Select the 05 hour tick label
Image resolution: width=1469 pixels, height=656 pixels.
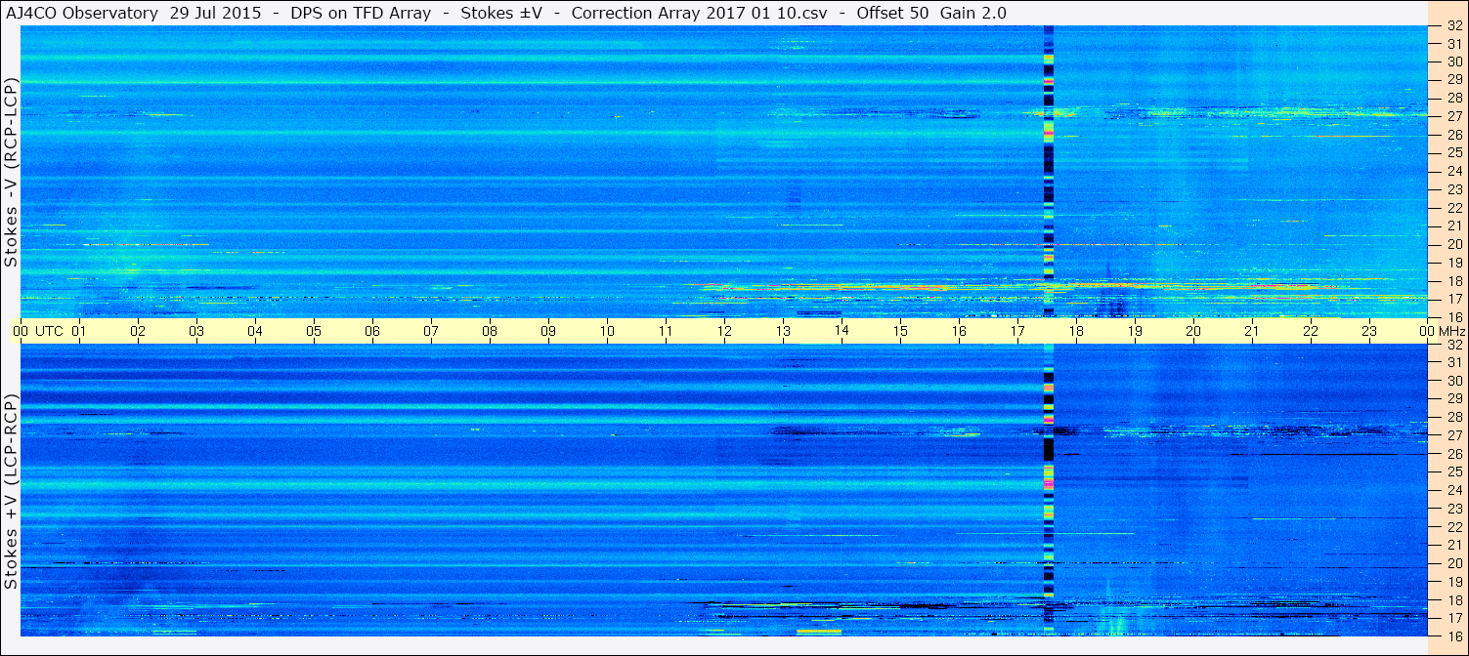click(x=314, y=332)
